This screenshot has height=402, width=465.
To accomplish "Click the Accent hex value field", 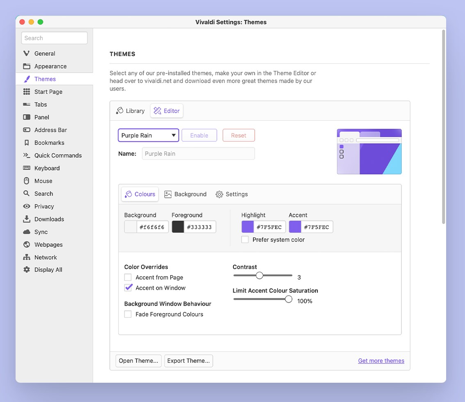I will pyautogui.click(x=317, y=227).
